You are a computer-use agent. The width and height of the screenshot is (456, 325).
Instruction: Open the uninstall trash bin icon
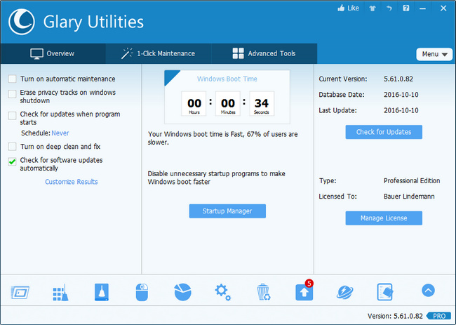coord(264,292)
